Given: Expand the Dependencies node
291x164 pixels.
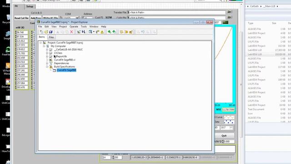Looking at the screenshot, I should [x=47, y=63].
